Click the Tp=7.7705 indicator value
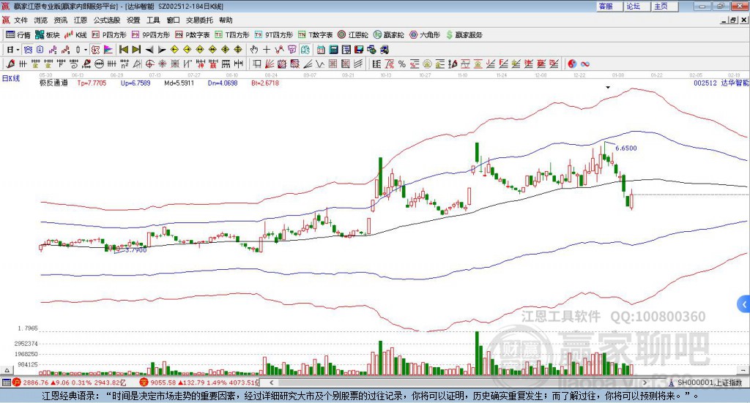 tap(92, 83)
